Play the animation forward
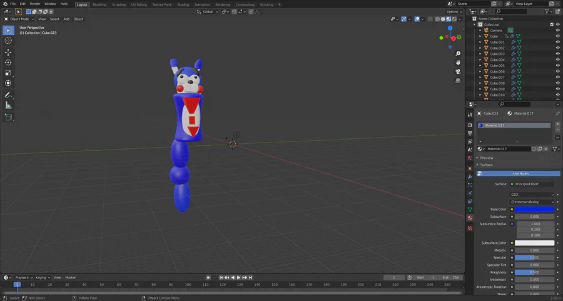The height and width of the screenshot is (301, 563). click(238, 278)
